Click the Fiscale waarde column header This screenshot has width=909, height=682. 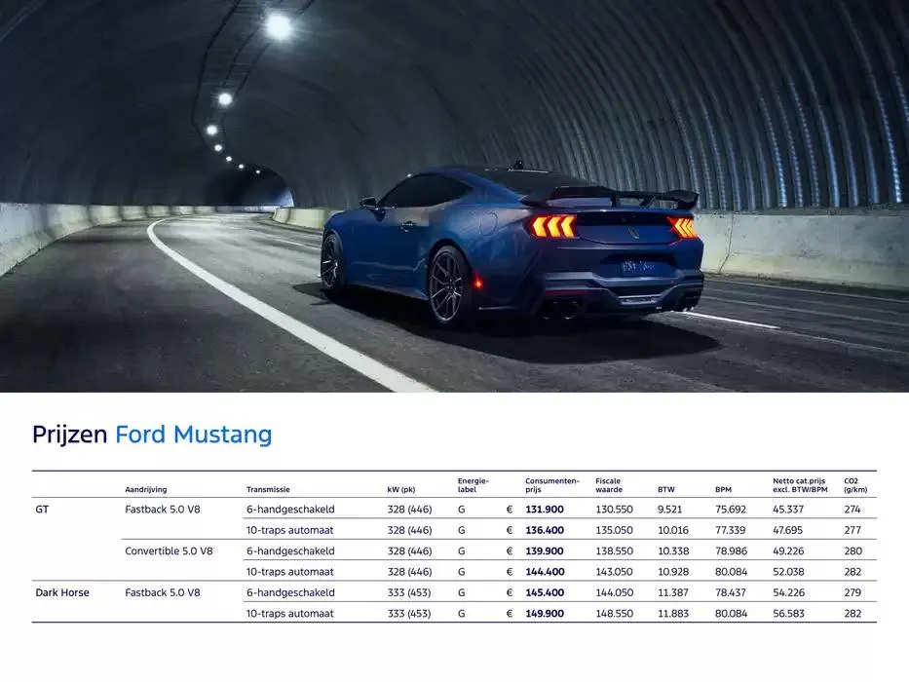click(x=609, y=485)
